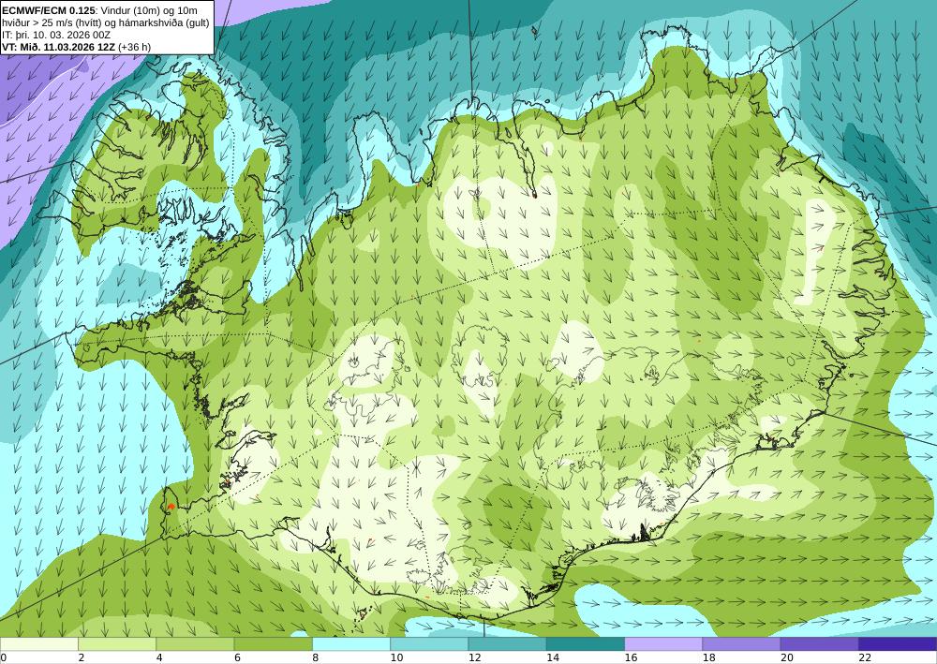Click the 'ECMWF/ECM 0.125' model title text
Screen dimensions: 937x664
coord(49,10)
